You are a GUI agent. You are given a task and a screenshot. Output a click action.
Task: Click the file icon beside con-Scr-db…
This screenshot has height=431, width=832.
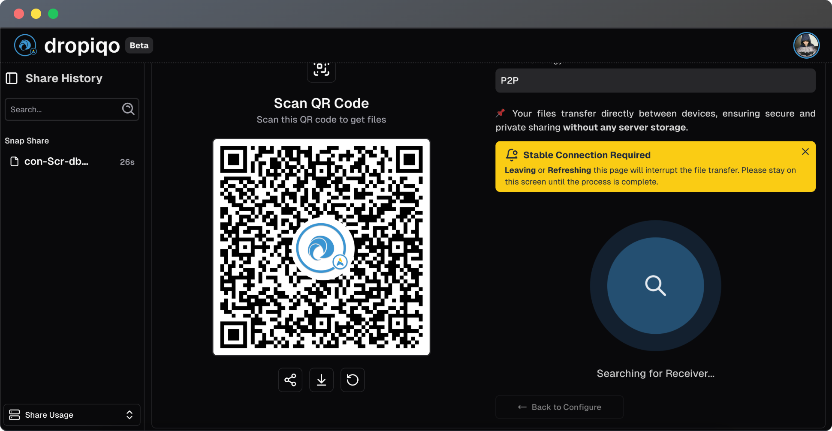15,162
